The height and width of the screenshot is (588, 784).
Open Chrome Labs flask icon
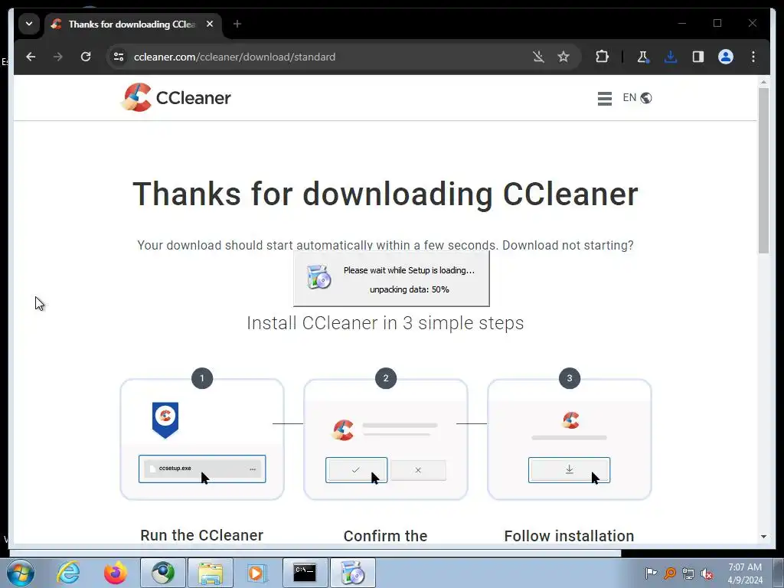[643, 57]
